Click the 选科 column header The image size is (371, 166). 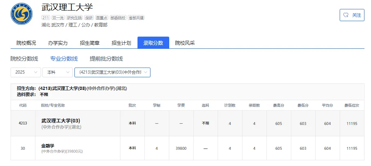point(205,105)
